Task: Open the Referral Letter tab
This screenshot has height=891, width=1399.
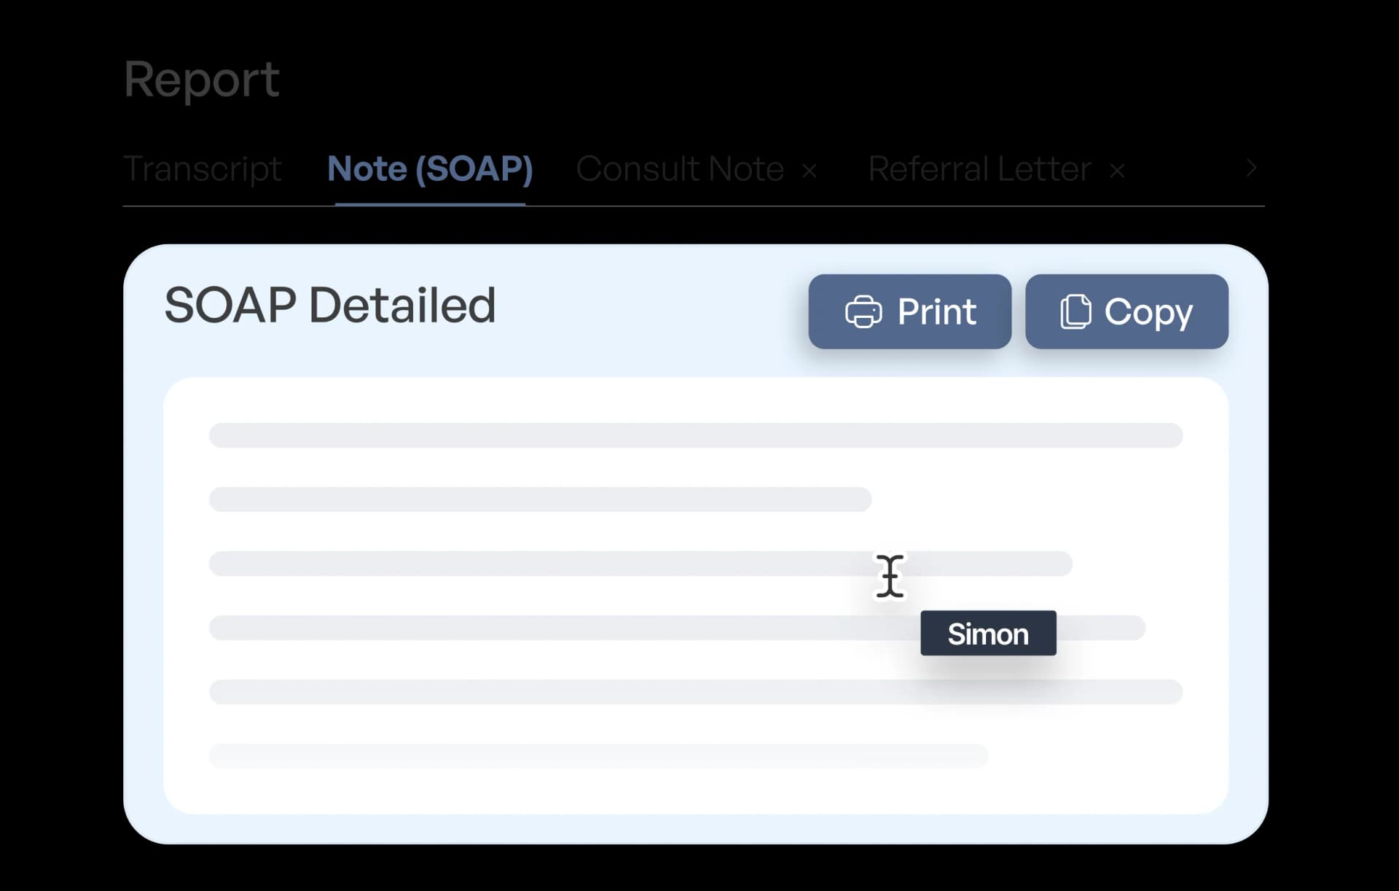Action: click(979, 169)
